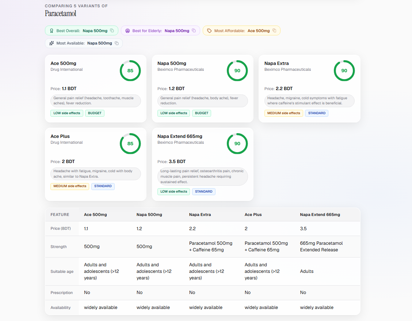The image size is (412, 321).
Task: Open the Napa Extend 665mg card title
Action: coord(180,136)
